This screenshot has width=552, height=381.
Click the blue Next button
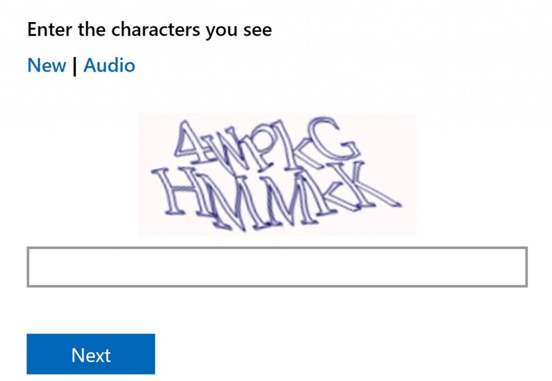click(x=91, y=354)
